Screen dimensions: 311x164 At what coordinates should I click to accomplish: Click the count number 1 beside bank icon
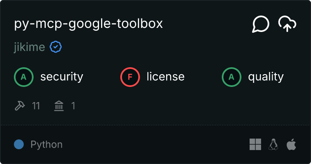click(x=73, y=106)
